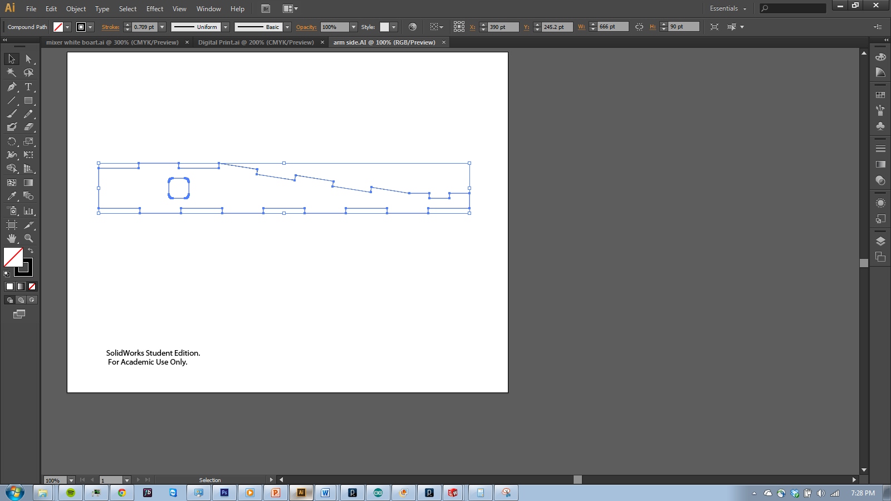Open the Layers panel icon
This screenshot has width=891, height=501.
(x=880, y=241)
